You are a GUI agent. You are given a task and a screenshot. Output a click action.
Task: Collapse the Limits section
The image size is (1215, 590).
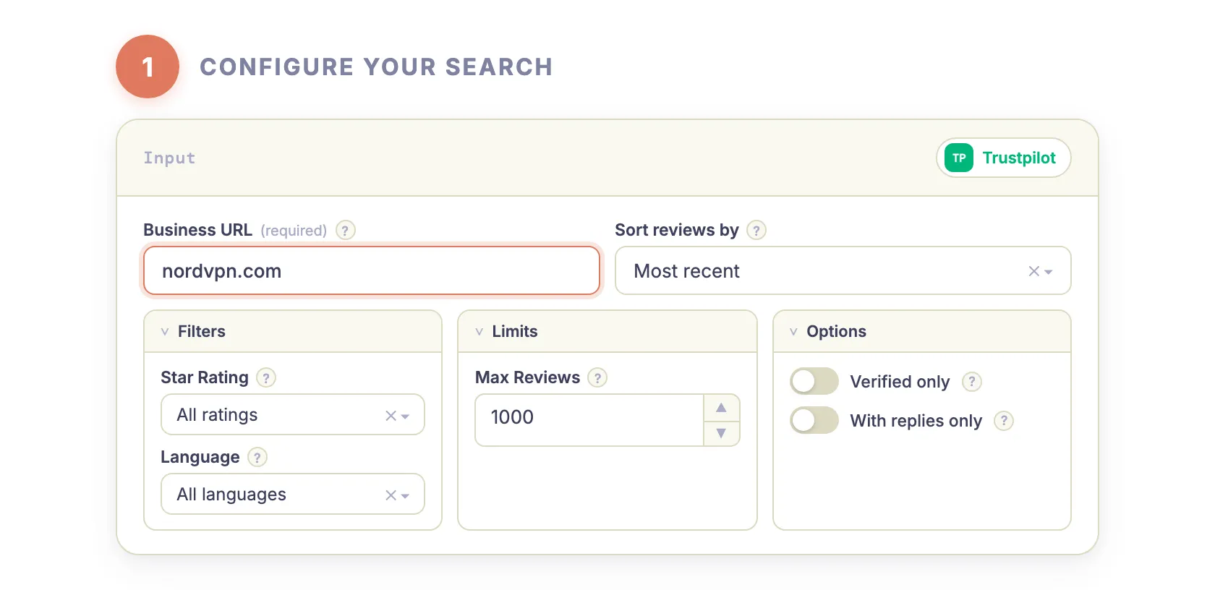479,331
